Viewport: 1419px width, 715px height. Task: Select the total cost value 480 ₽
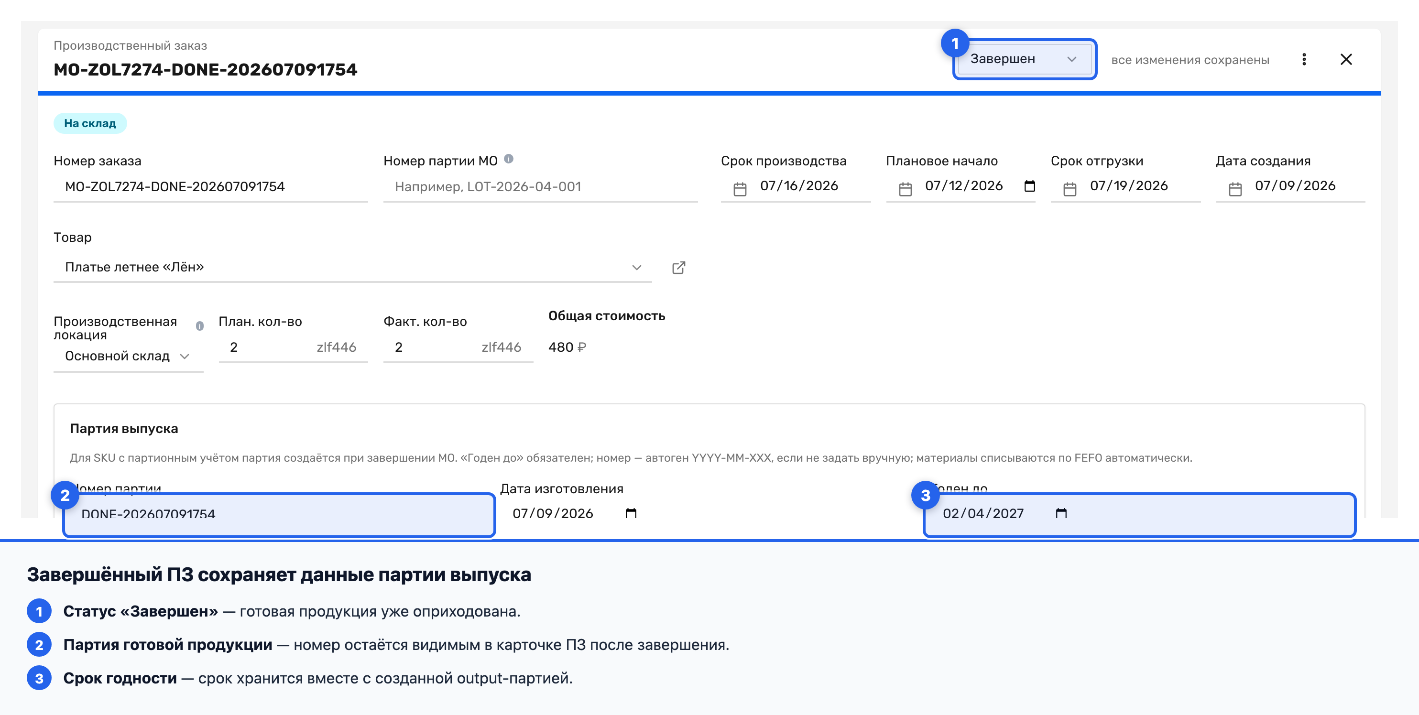(567, 347)
